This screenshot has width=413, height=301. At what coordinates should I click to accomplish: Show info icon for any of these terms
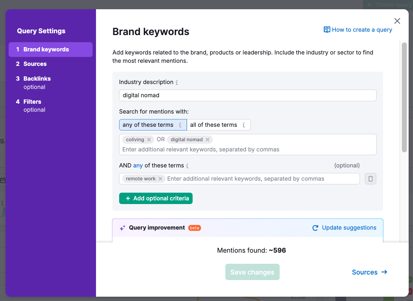tap(180, 125)
